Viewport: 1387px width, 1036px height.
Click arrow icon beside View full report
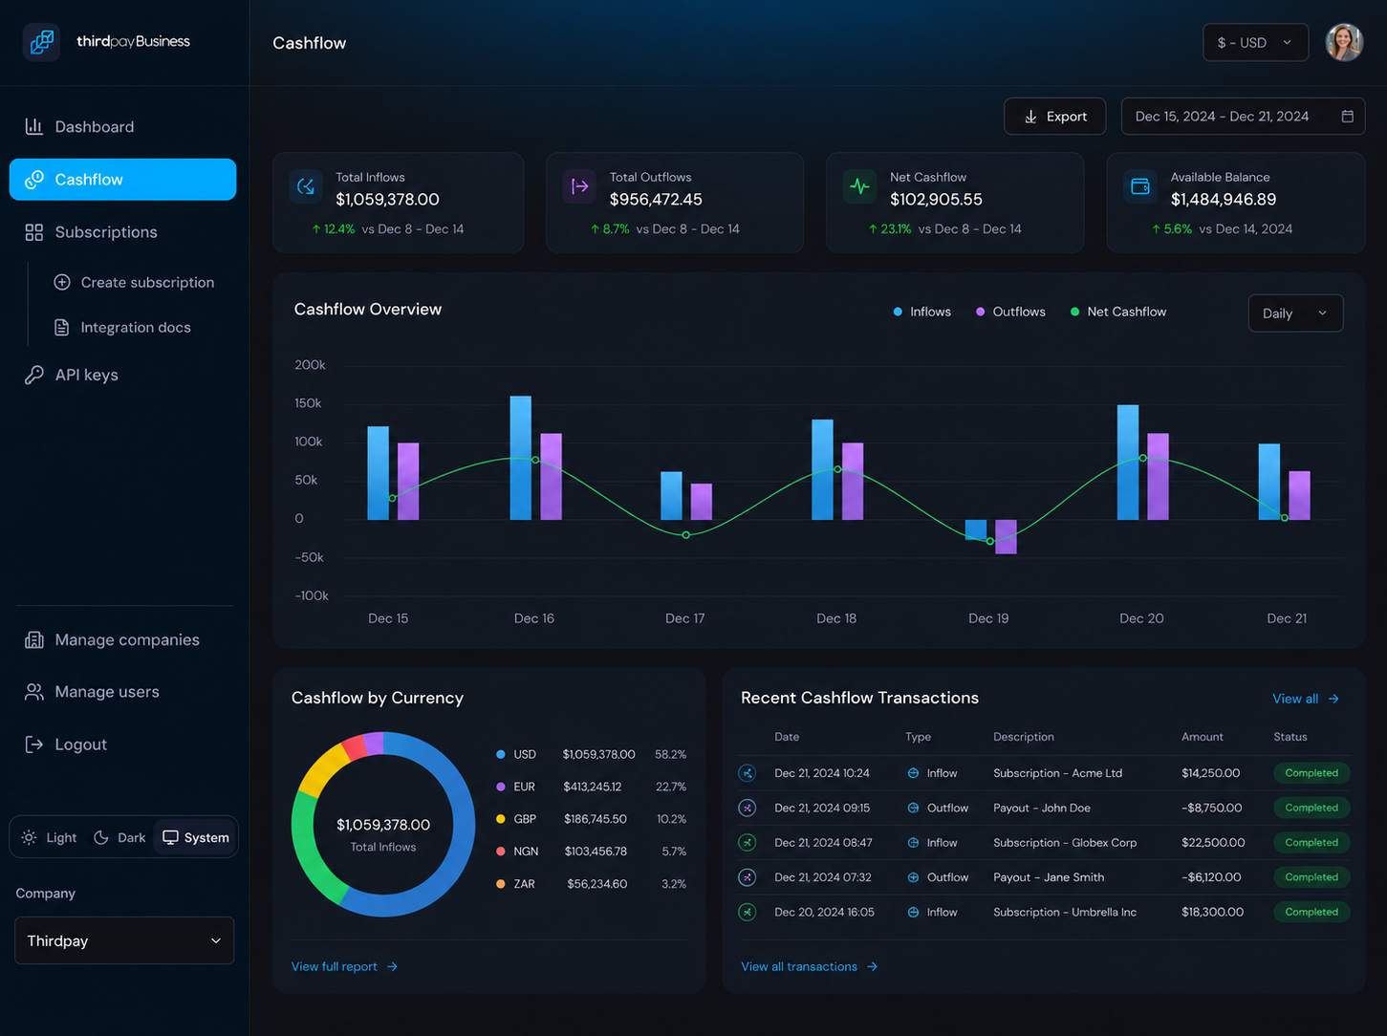[392, 967]
